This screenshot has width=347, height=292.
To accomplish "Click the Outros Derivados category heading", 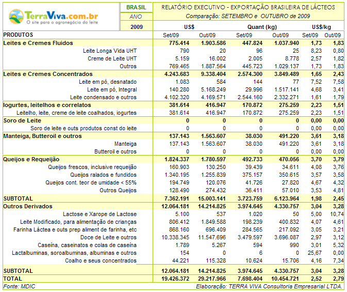I will click(28, 206).
